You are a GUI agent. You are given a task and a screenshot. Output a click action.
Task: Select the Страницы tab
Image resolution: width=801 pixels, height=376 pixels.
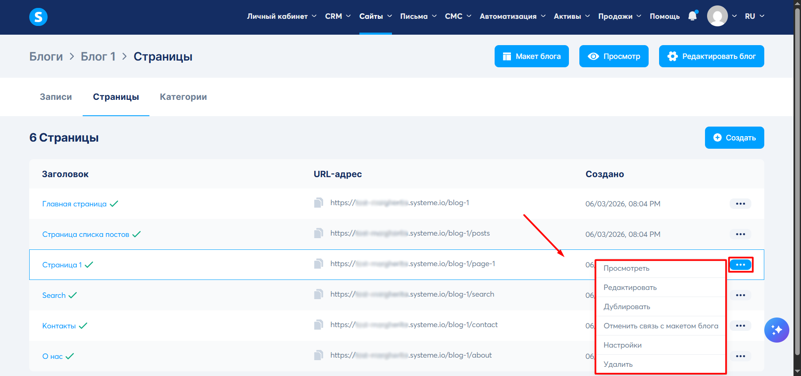click(116, 97)
